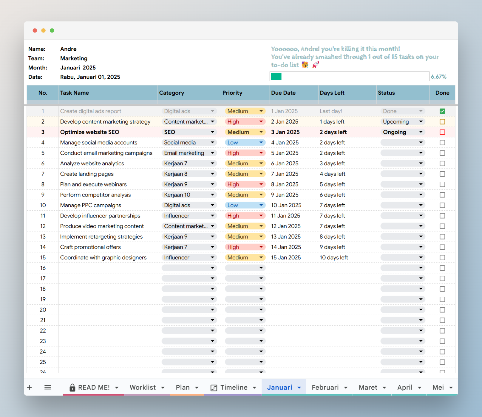The height and width of the screenshot is (417, 482).
Task: Switch to the April sheet tab
Action: point(405,388)
